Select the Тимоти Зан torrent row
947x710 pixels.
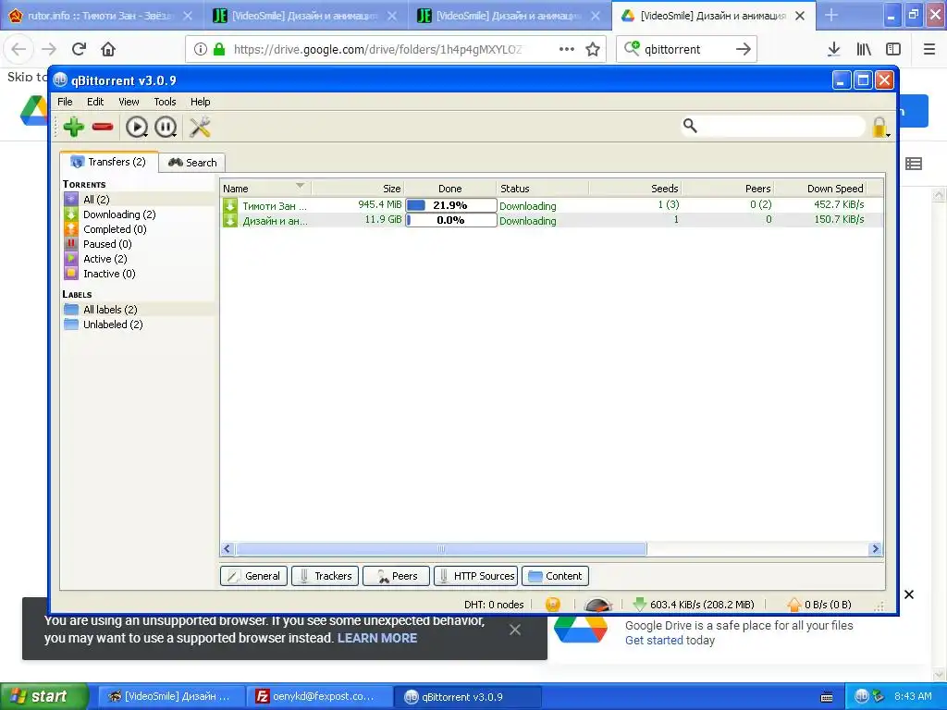(x=551, y=205)
